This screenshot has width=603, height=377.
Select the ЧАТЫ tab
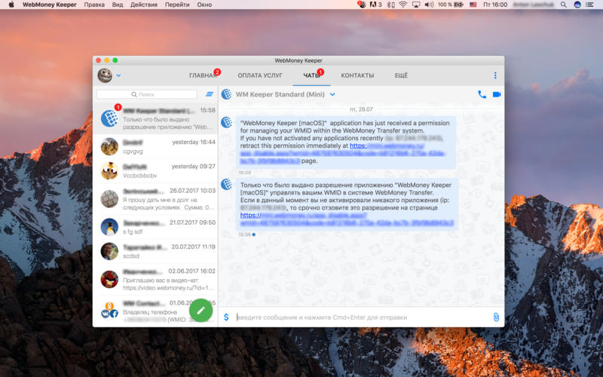[x=311, y=75]
